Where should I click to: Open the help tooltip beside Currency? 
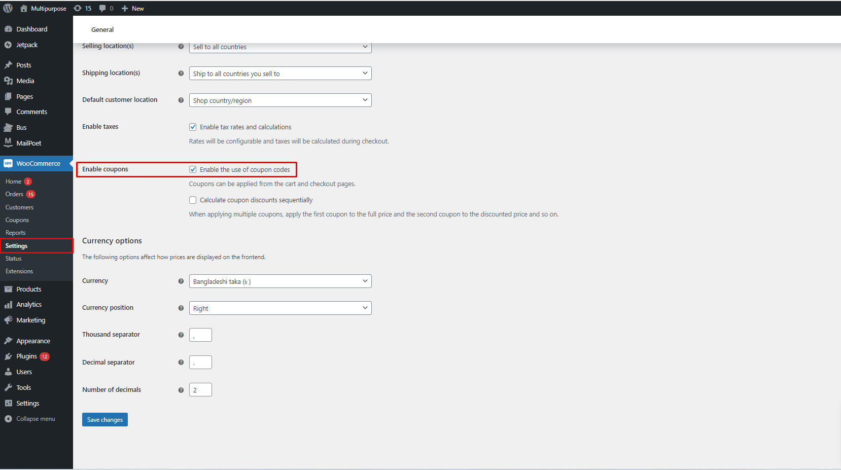click(x=181, y=281)
